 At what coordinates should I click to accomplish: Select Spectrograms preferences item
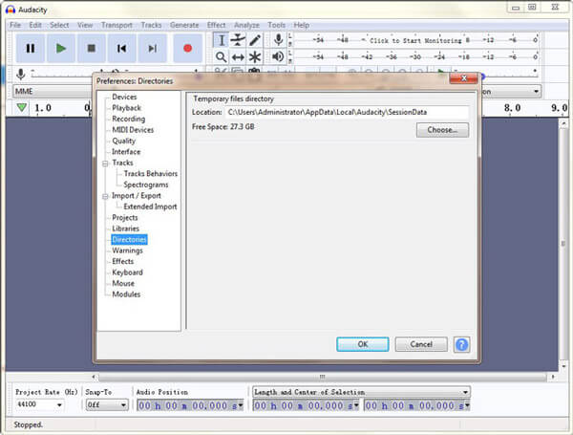(146, 185)
